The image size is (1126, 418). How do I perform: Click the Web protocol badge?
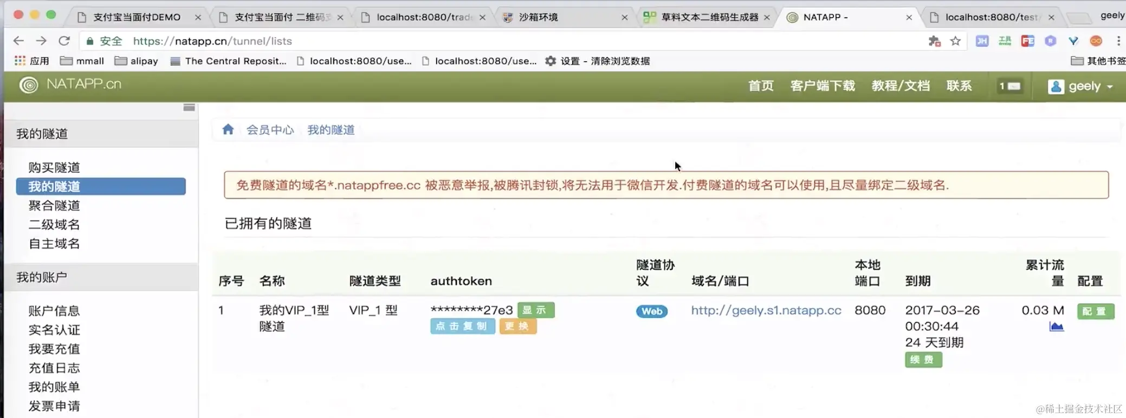point(652,311)
